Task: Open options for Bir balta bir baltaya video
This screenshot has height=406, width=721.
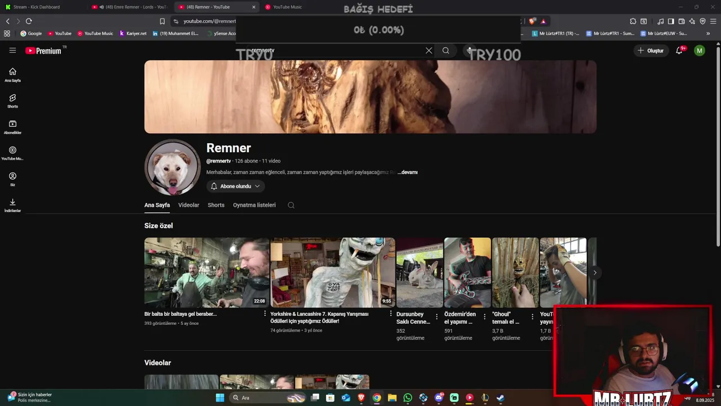Action: 265,314
